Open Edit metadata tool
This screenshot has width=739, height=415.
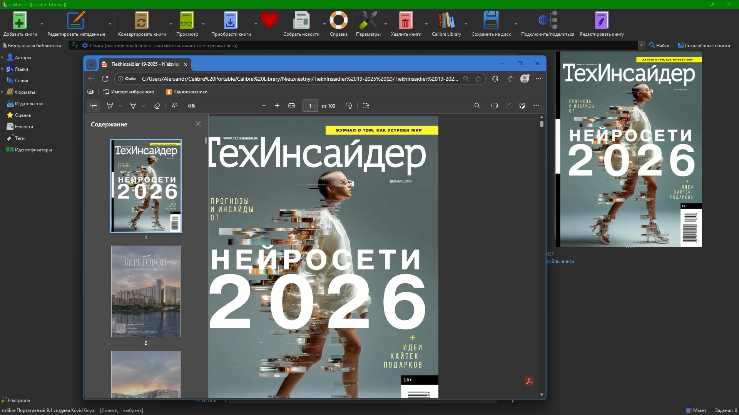[x=76, y=21]
